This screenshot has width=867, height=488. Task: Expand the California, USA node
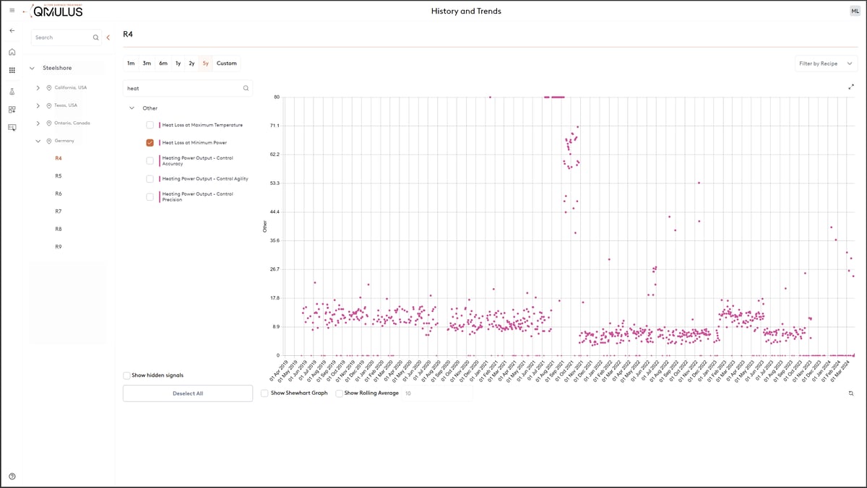[38, 87]
